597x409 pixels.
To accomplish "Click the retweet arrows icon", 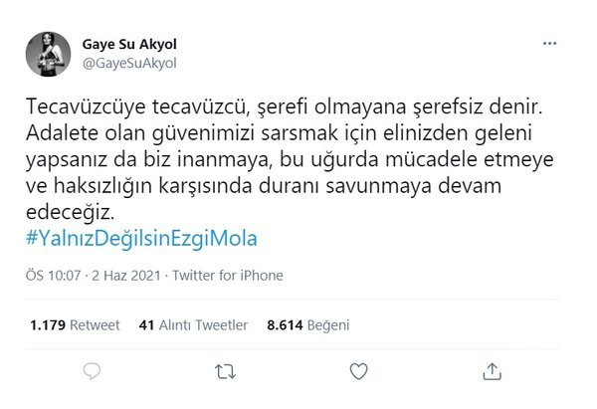I will click(x=225, y=372).
